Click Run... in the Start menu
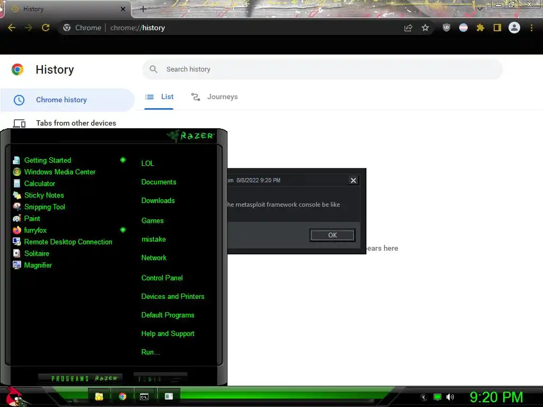 [x=150, y=352]
